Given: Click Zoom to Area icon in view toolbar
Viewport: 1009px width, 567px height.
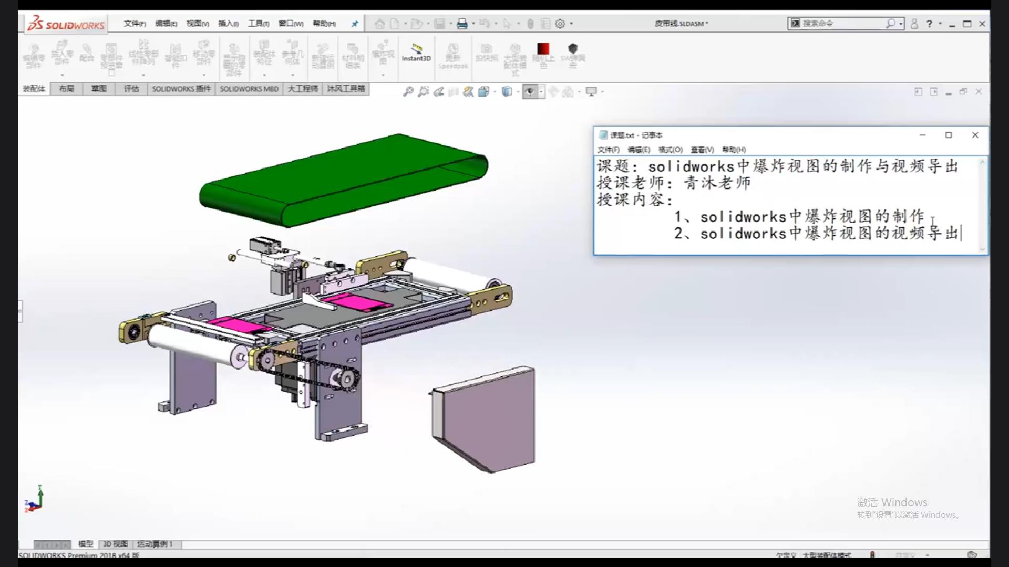Looking at the screenshot, I should [x=424, y=92].
